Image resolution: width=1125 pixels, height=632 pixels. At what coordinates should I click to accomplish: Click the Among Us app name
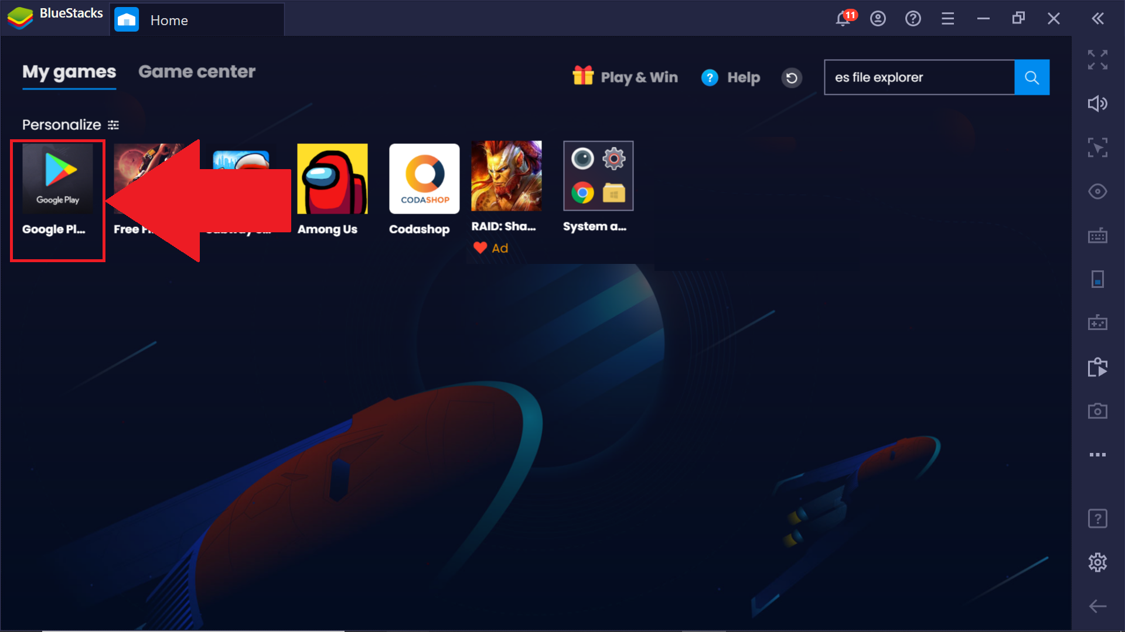point(327,229)
